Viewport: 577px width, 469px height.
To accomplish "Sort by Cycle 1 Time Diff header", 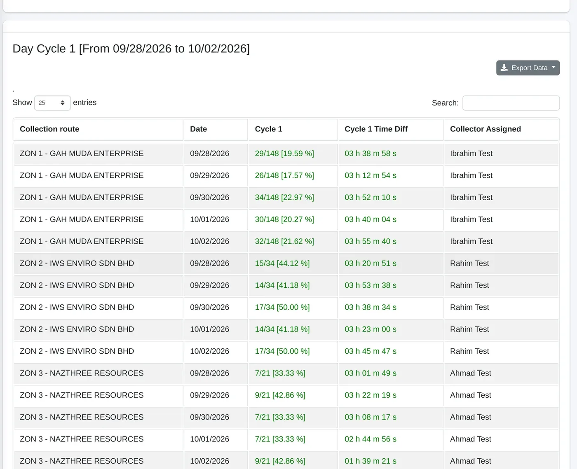I will [391, 129].
